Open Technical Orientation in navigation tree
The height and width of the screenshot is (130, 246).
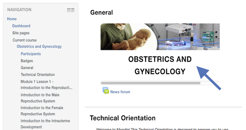coord(38,75)
